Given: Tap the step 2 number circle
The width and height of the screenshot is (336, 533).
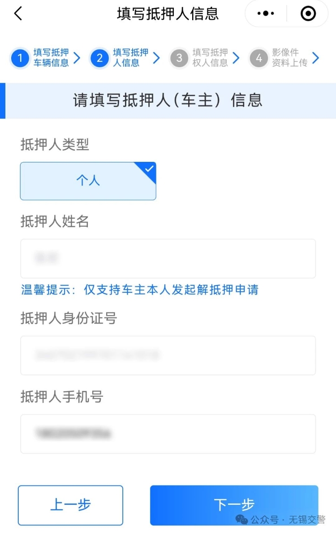Looking at the screenshot, I should tap(99, 58).
